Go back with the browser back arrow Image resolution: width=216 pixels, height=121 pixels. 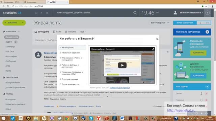[4, 6]
